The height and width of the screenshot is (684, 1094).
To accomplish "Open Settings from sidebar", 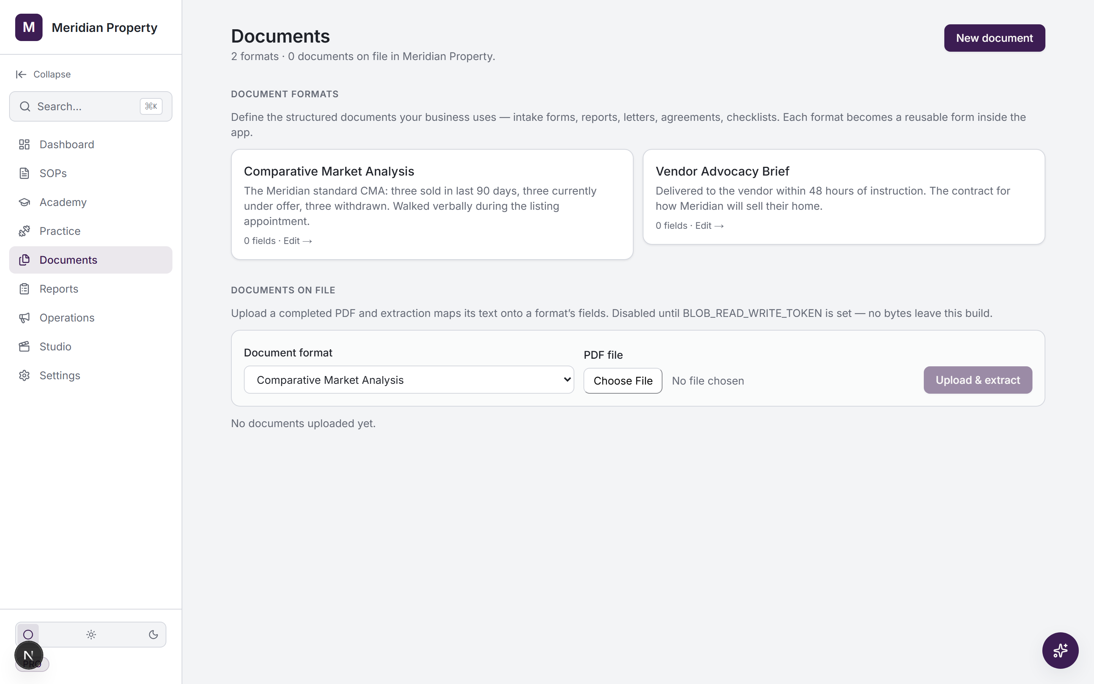I will (90, 375).
